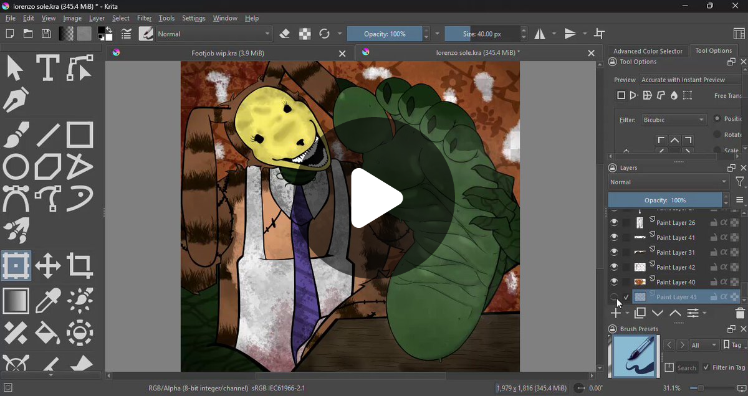Open the brush preset tag dropdown
Viewport: 748px width, 396px height.
point(704,345)
